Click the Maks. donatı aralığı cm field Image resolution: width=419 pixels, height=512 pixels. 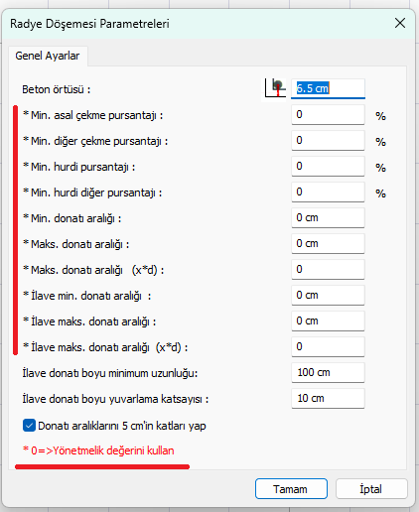328,244
